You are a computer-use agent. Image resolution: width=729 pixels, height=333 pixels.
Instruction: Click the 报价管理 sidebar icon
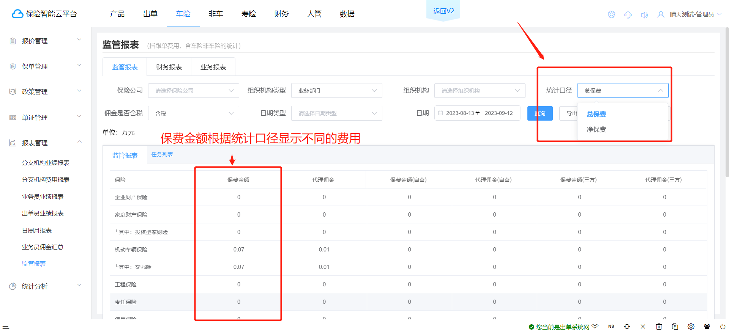point(13,41)
